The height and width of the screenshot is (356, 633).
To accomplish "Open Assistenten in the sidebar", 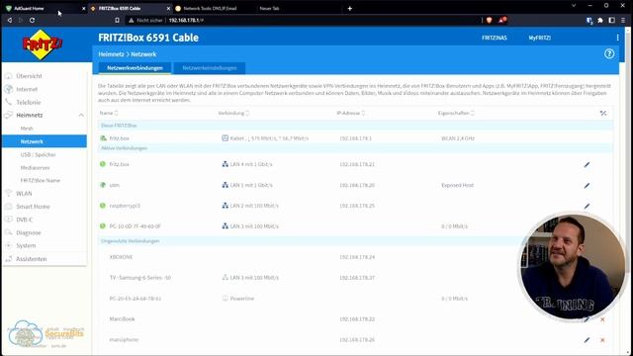I will click(x=31, y=259).
